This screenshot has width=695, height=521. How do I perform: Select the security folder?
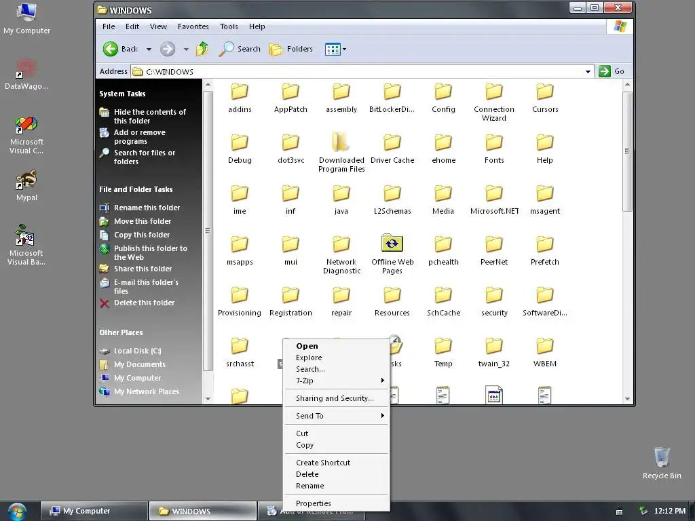tap(494, 302)
